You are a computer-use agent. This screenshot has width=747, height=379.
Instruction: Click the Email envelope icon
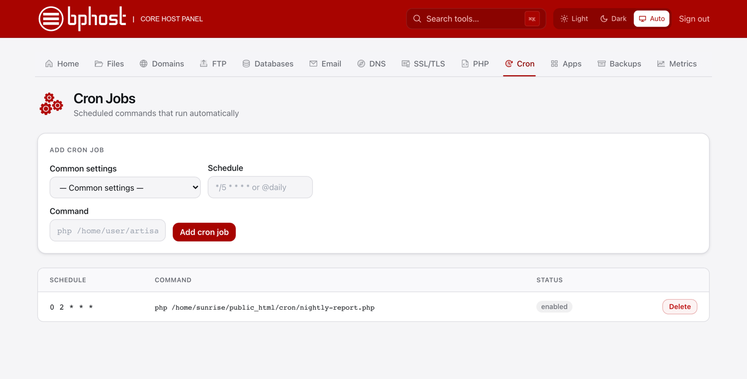[x=313, y=63]
